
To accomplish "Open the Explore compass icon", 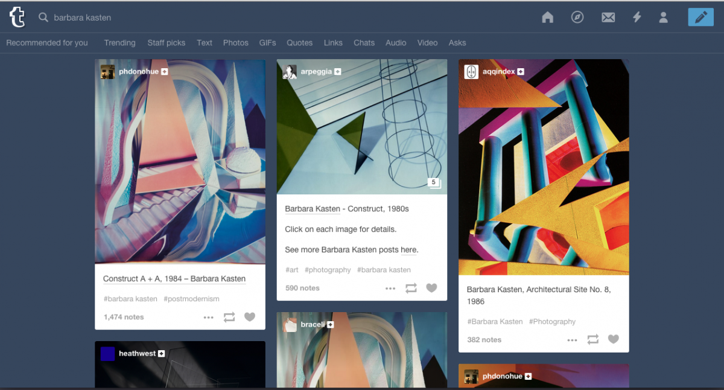I will coord(577,18).
